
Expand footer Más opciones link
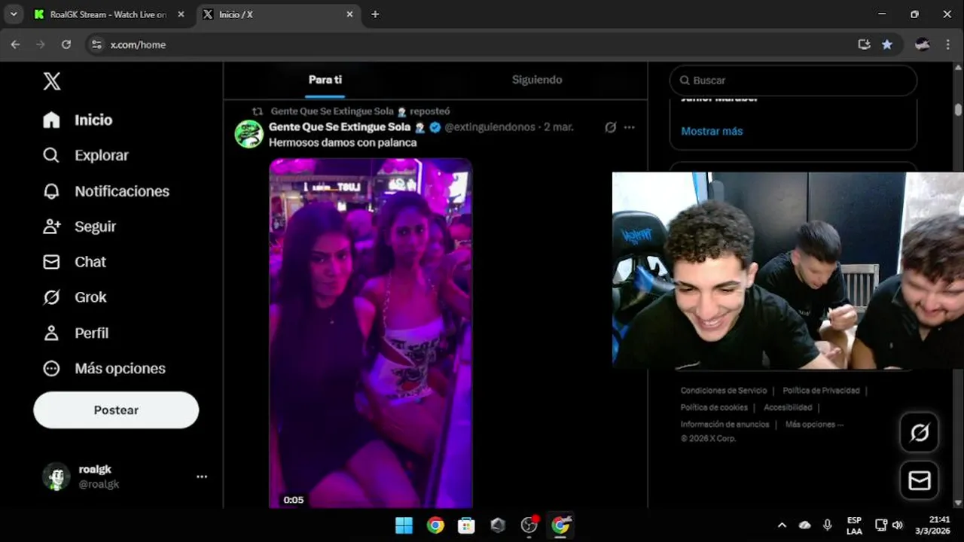[x=814, y=424]
